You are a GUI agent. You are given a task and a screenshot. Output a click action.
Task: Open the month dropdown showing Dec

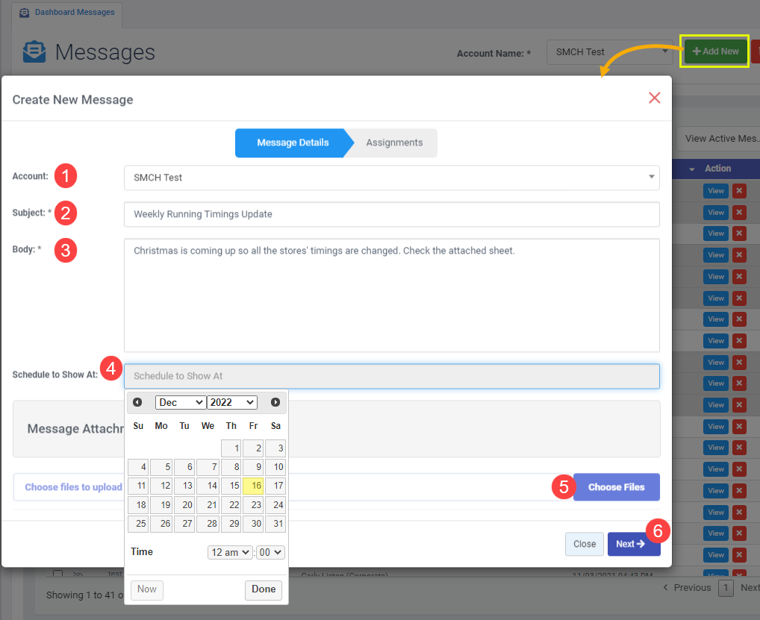tap(180, 402)
